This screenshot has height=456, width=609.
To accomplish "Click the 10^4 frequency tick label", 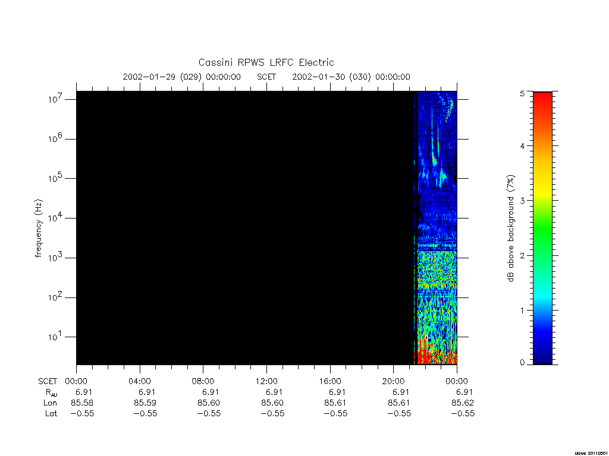I will tap(55, 217).
